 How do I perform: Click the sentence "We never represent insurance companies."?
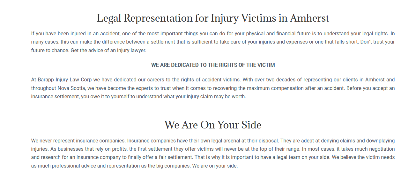point(78,141)
